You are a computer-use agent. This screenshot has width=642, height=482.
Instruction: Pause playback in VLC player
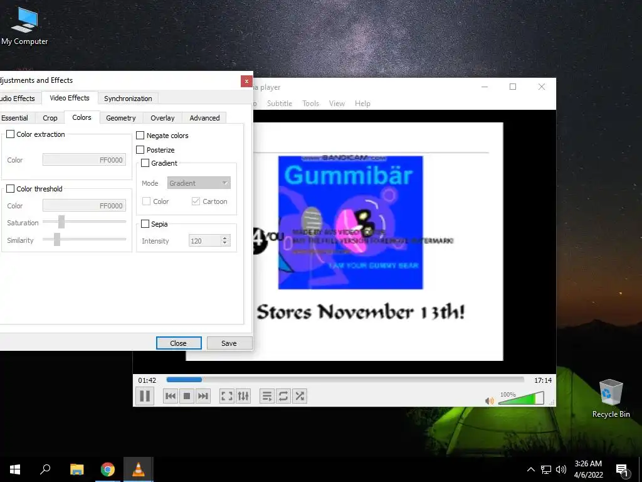pos(145,396)
